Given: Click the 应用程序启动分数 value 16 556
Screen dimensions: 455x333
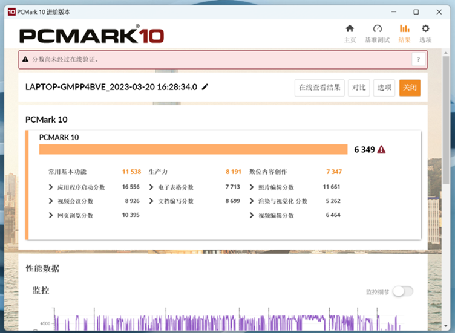Looking at the screenshot, I should click(x=131, y=187).
